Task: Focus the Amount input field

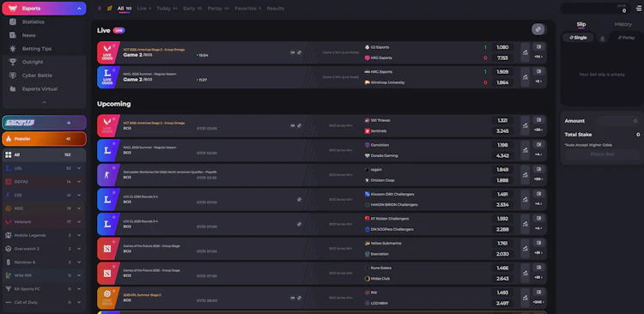Action: tap(618, 121)
